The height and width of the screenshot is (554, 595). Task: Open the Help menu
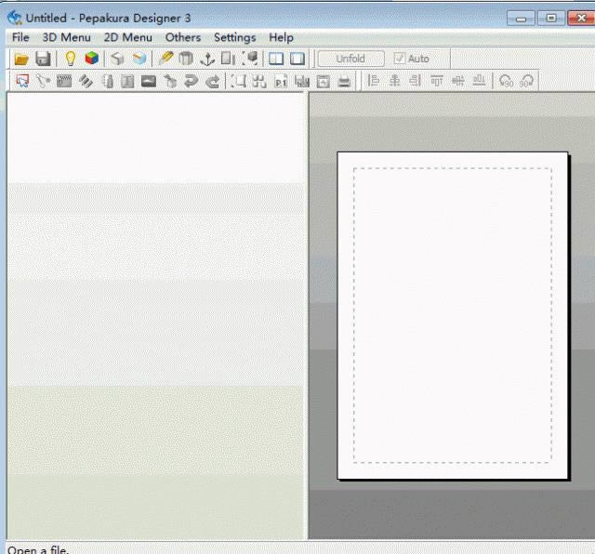281,37
